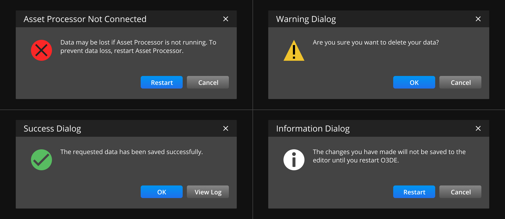Cancel the delete data warning
This screenshot has height=219, width=505.
pos(460,83)
